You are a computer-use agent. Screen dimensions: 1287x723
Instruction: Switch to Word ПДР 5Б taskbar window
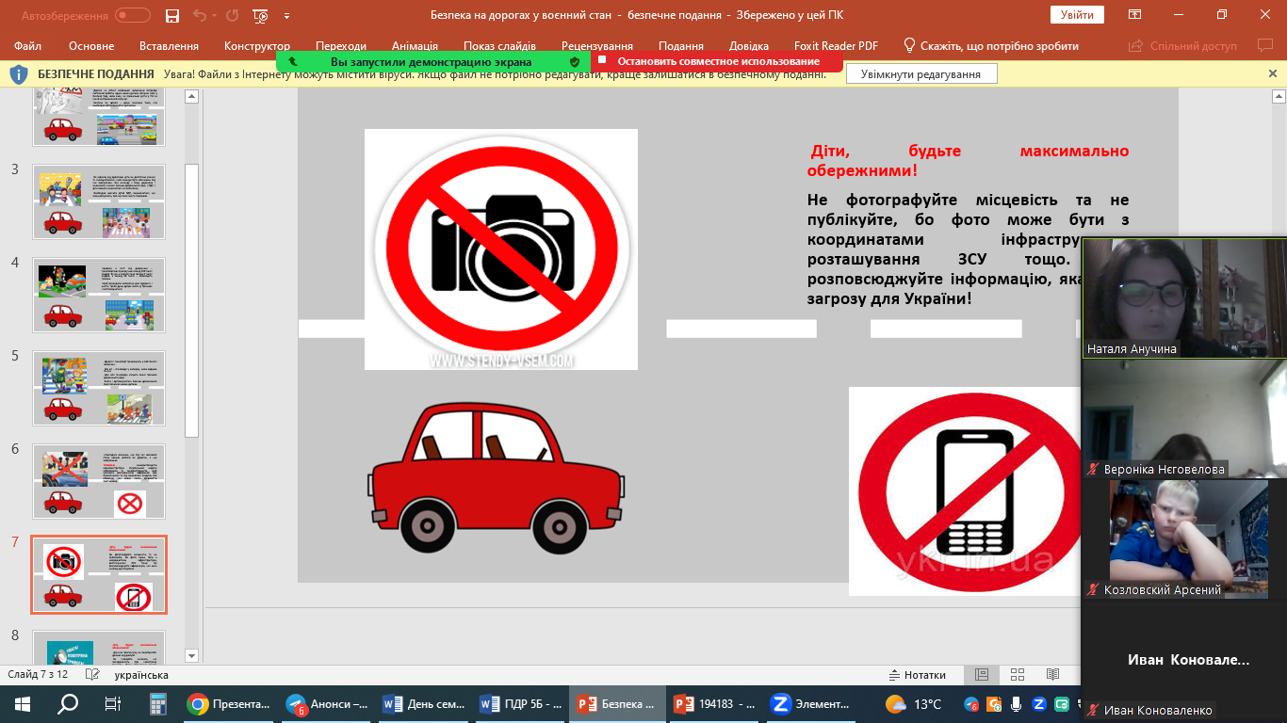520,704
